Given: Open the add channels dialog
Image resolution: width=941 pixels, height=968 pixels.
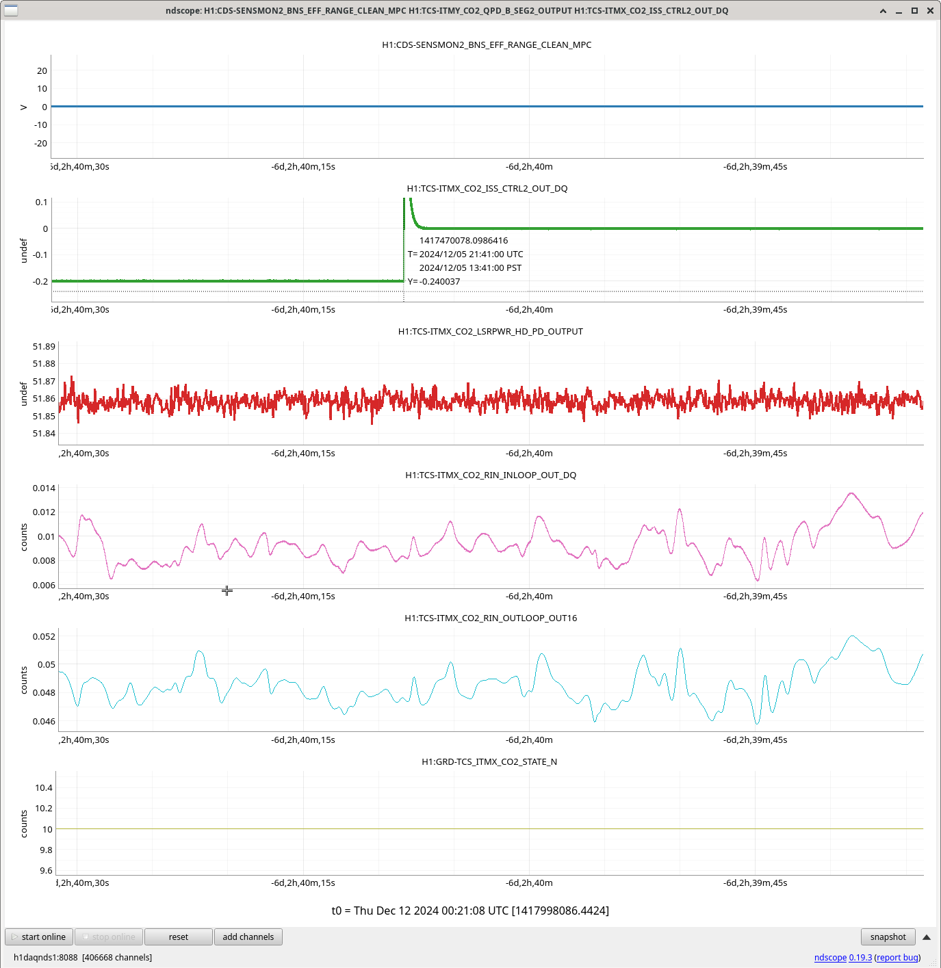Looking at the screenshot, I should click(248, 937).
